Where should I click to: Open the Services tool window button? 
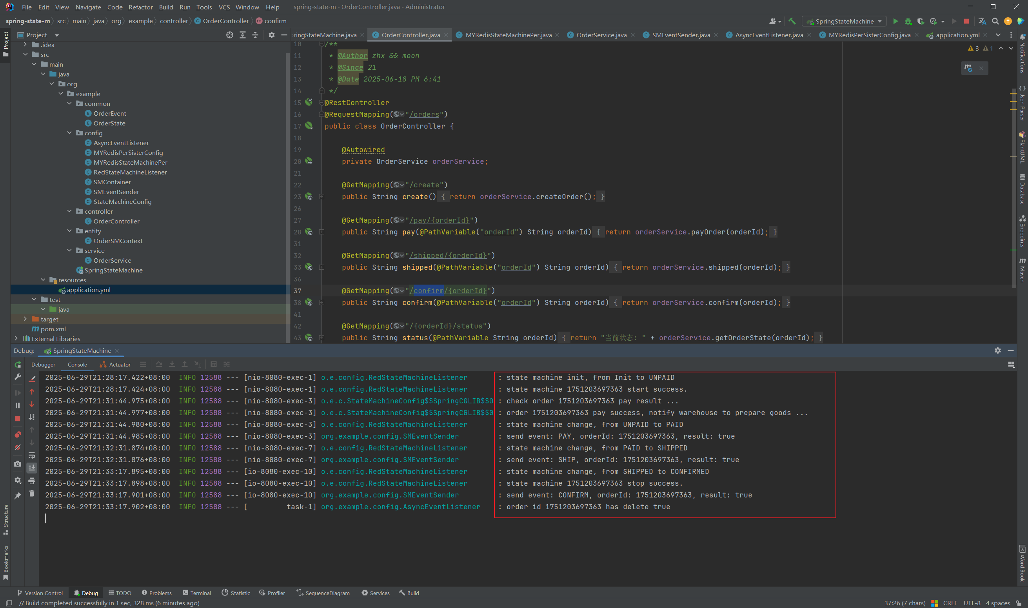[376, 593]
